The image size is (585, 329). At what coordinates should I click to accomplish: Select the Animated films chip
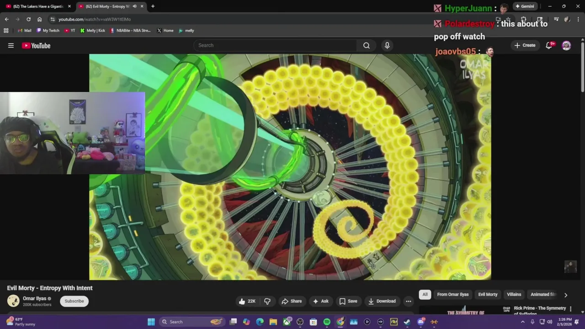[543, 294]
